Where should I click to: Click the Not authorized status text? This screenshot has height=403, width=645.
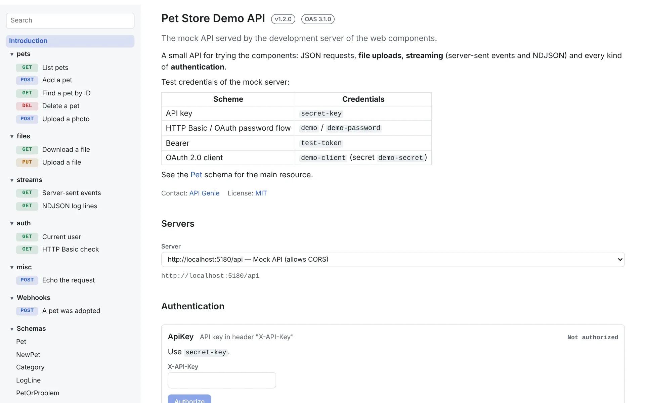(x=593, y=337)
